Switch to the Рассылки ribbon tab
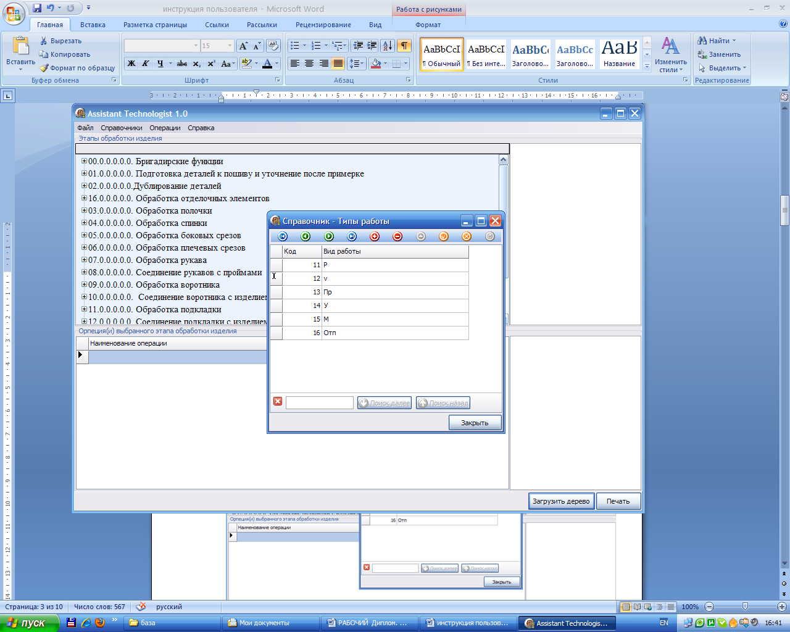The image size is (790, 632). (262, 25)
